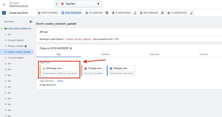Select the G-BQSS6DF4FG tag chip
This screenshot has width=222, height=117.
pyautogui.click(x=180, y=13)
